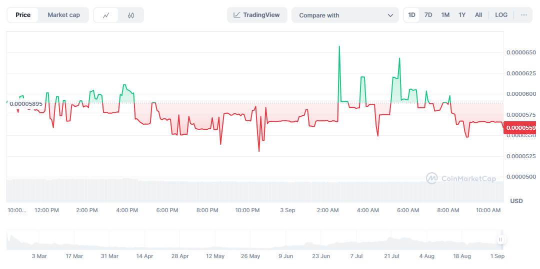Select the 7D time range
This screenshot has height=269, width=540.
click(428, 15)
